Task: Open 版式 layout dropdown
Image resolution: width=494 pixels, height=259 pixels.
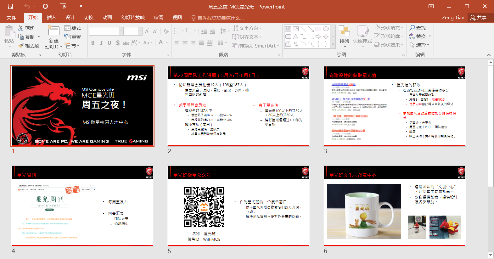Action: coord(74,28)
